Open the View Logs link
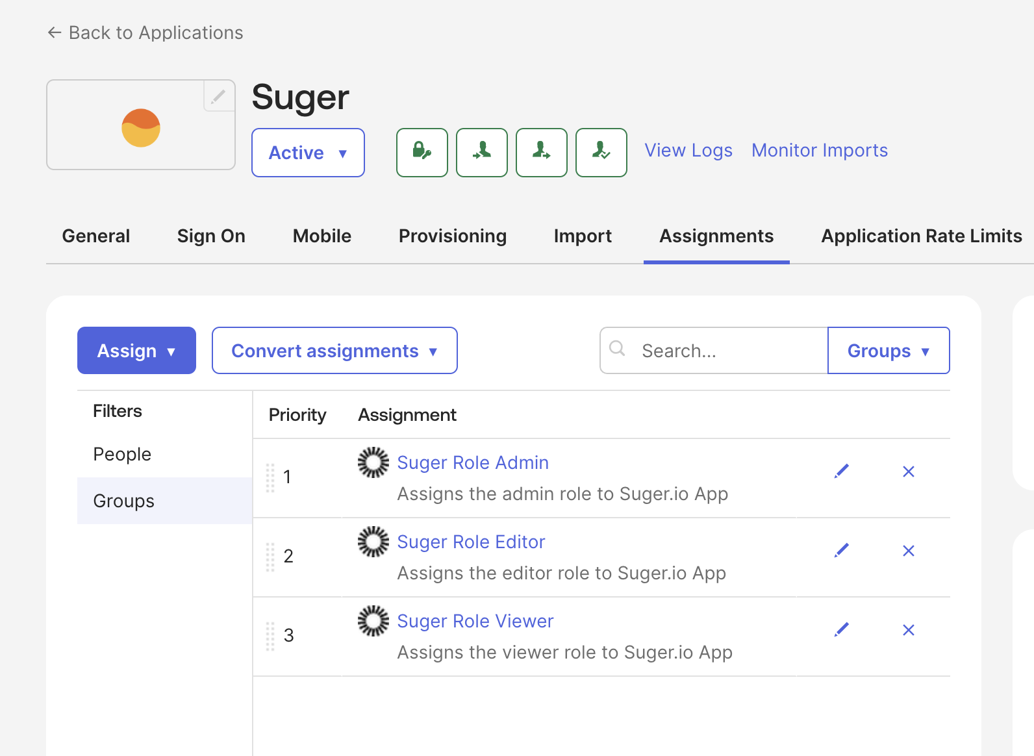Image resolution: width=1034 pixels, height=756 pixels. (688, 151)
